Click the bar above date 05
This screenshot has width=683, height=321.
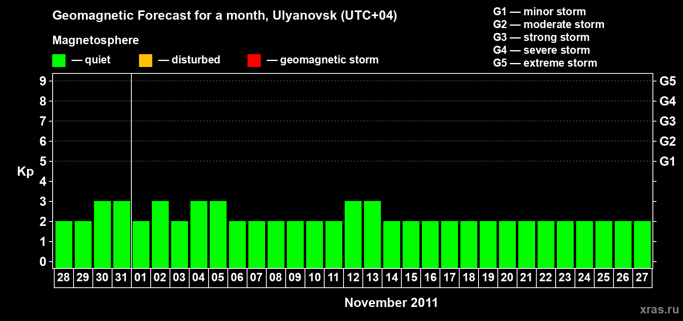point(218,234)
